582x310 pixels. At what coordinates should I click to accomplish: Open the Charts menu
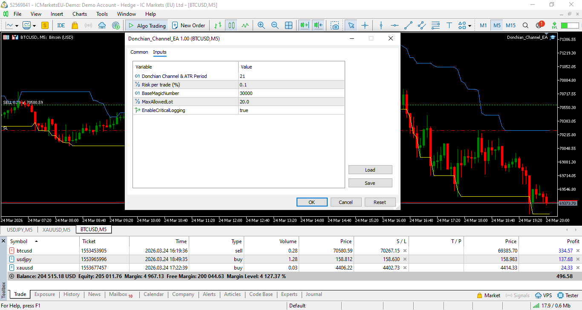[x=80, y=14]
